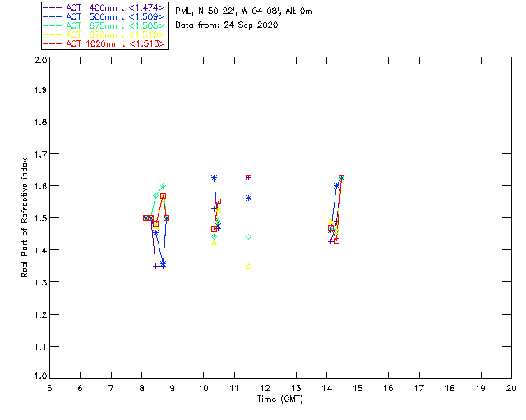
Task: Click the isolated red square point near 11.5 GMT
Action: [248, 177]
